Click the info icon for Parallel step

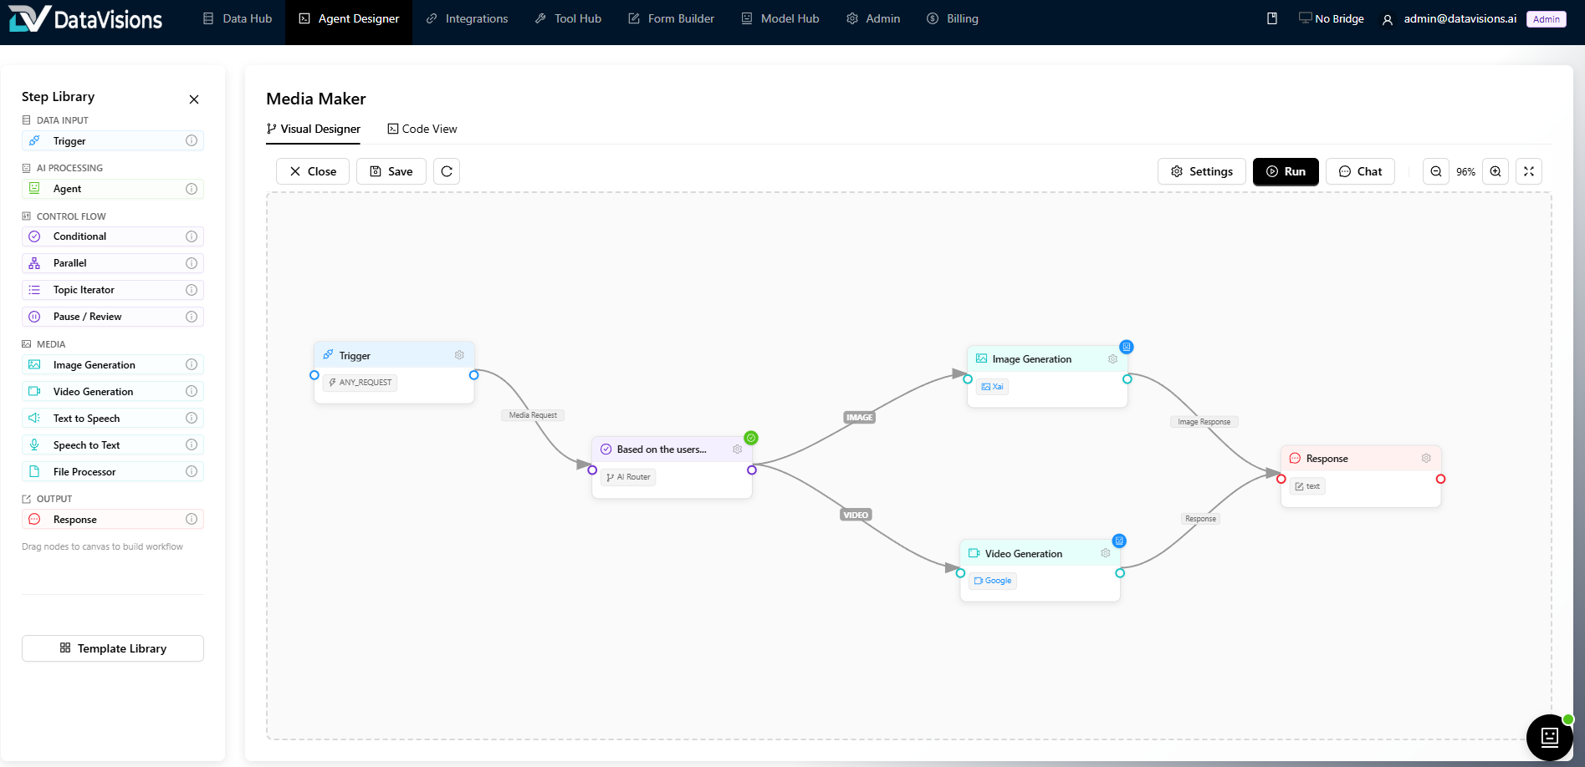coord(192,263)
